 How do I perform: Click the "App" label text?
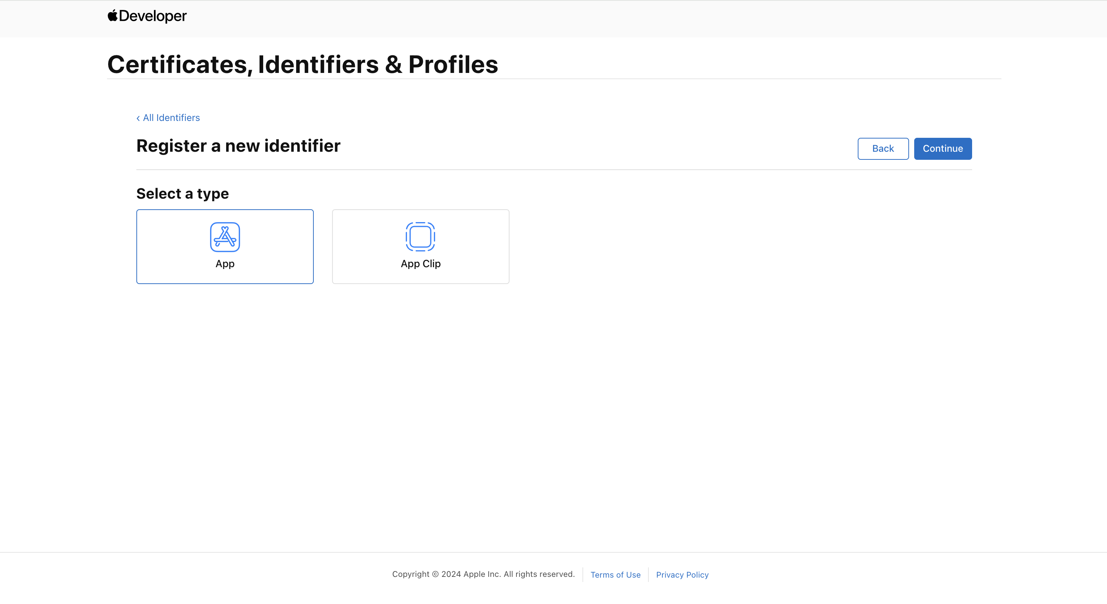tap(225, 264)
